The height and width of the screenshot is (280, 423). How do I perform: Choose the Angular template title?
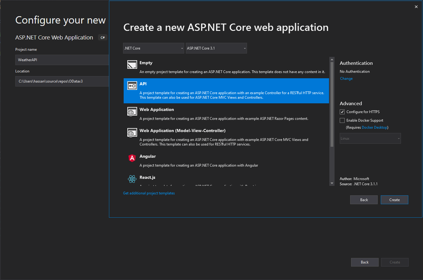148,156
